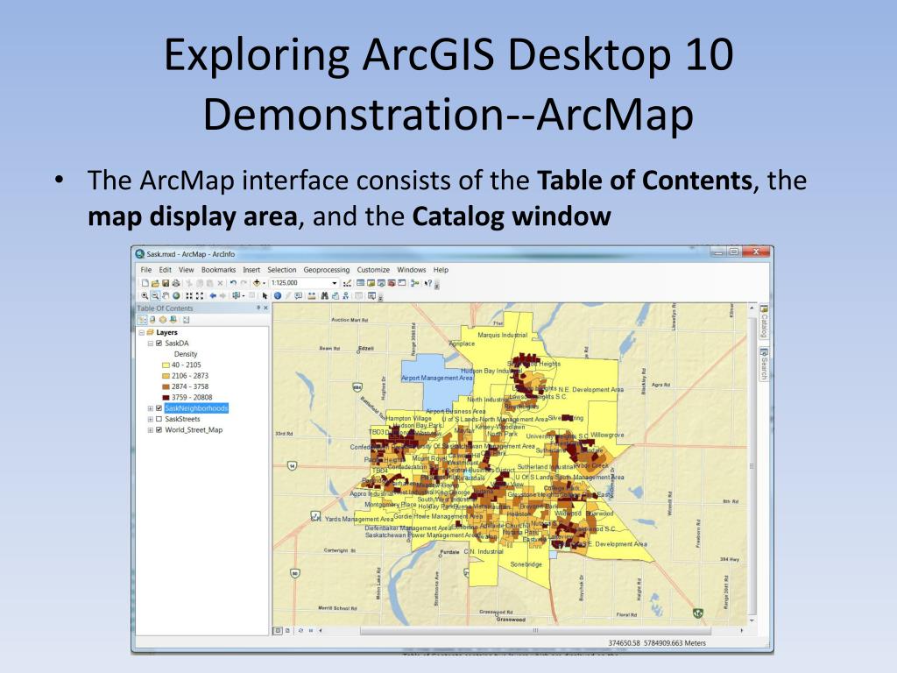Viewport: 897px width, 673px height.
Task: Click the Add Data icon
Action: coord(257,283)
